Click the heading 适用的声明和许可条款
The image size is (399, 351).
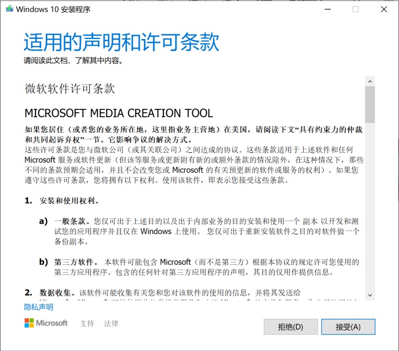click(x=121, y=42)
